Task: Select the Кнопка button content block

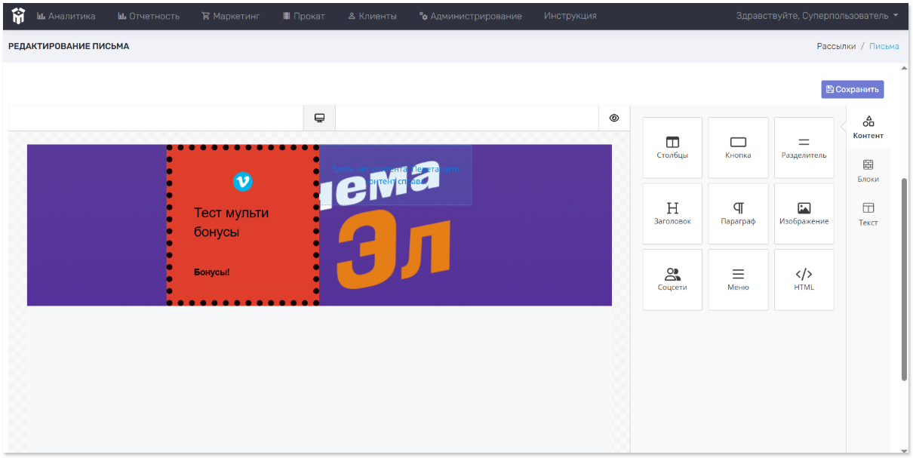Action: [738, 148]
